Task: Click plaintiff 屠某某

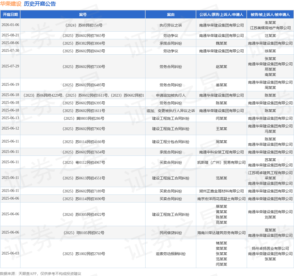Action: pos(221,206)
